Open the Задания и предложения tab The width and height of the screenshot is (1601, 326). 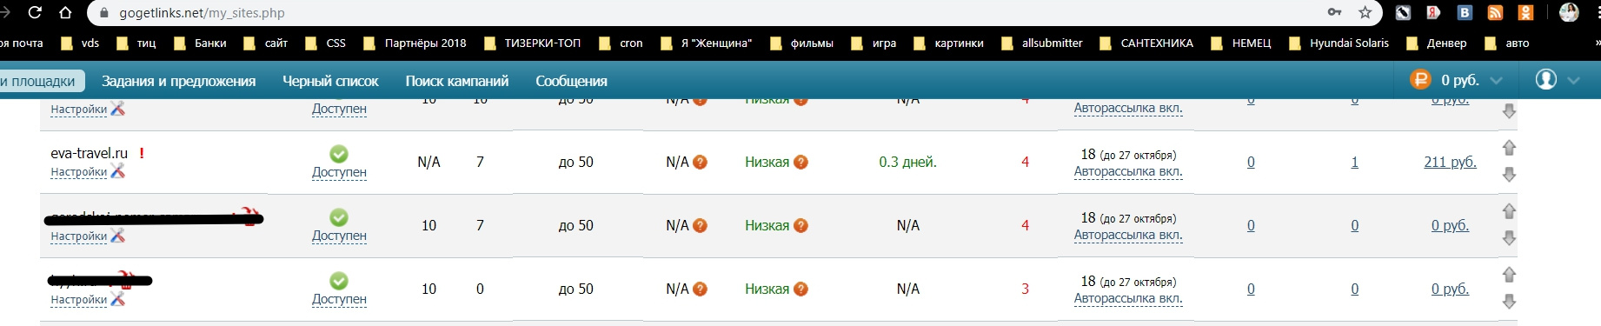[x=178, y=81]
